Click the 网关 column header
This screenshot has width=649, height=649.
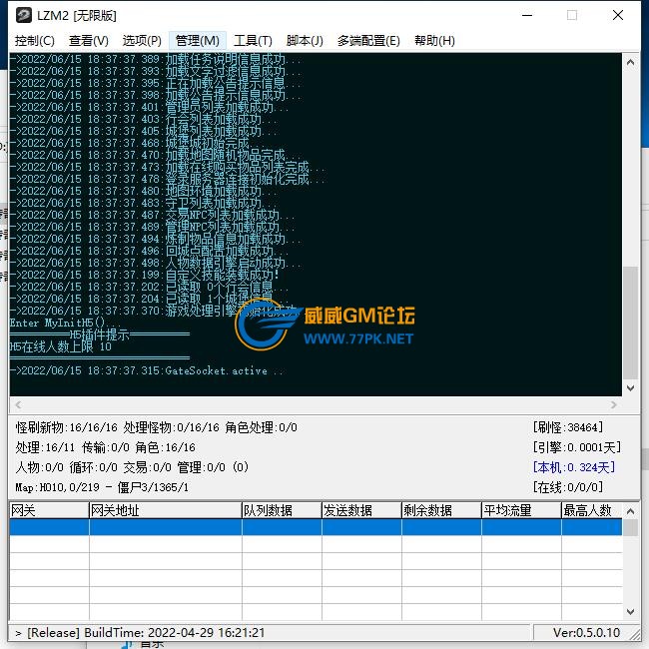49,510
